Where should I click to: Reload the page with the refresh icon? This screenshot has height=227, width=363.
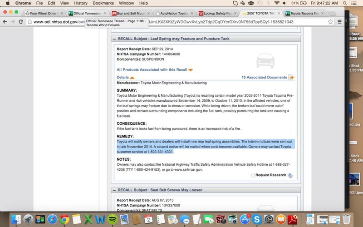(x=21, y=22)
